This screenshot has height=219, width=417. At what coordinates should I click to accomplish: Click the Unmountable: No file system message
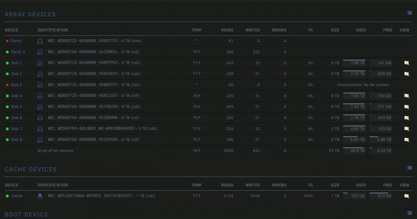pos(363,85)
